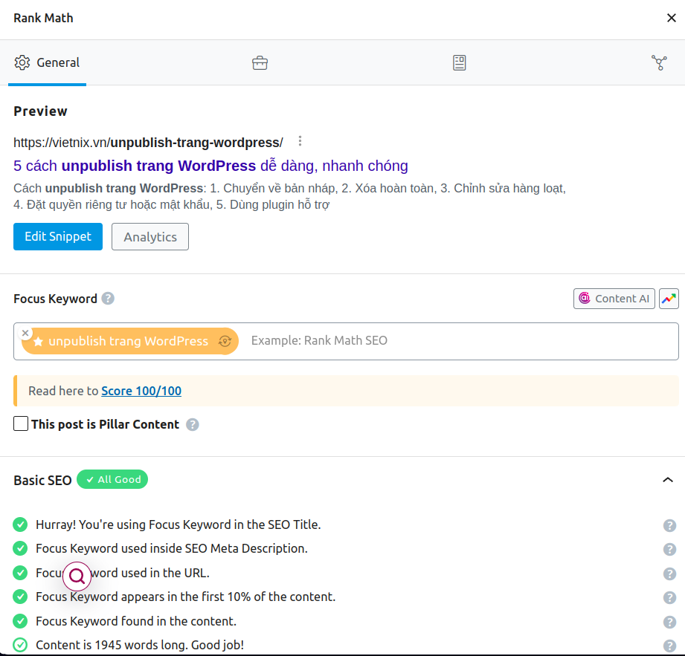This screenshot has height=656, width=685.
Task: Click the 'Hurray! You're using Focus Keyword' result text
Action: (x=179, y=525)
